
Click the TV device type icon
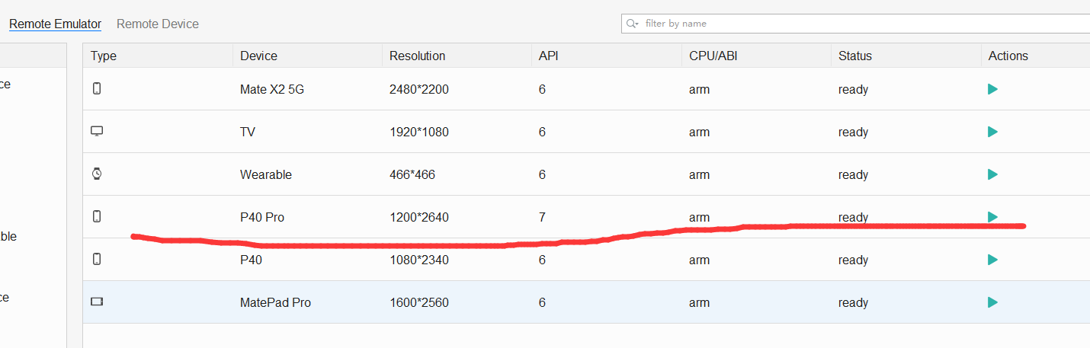[x=97, y=131]
